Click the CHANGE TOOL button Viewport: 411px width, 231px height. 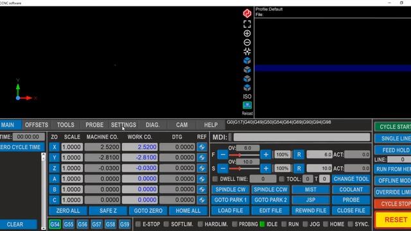pyautogui.click(x=351, y=179)
